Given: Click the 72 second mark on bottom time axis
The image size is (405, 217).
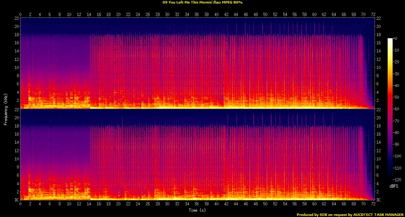Looking at the screenshot, I should [x=373, y=204].
